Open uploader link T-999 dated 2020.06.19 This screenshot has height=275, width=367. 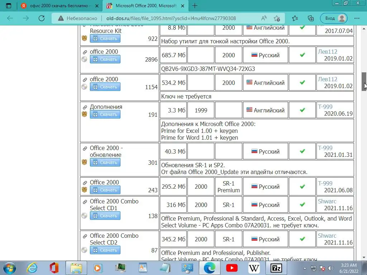point(325,107)
